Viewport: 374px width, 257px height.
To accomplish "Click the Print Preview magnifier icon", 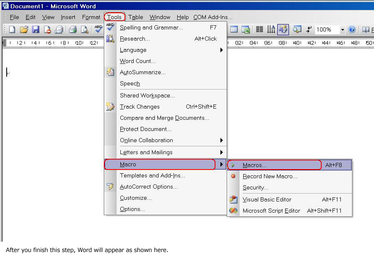I will click(x=84, y=29).
